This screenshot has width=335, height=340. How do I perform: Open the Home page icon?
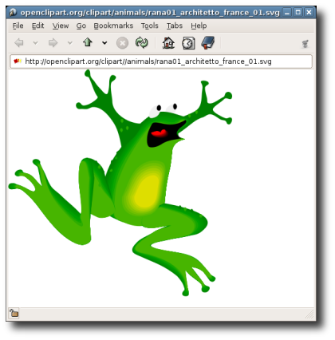(168, 42)
